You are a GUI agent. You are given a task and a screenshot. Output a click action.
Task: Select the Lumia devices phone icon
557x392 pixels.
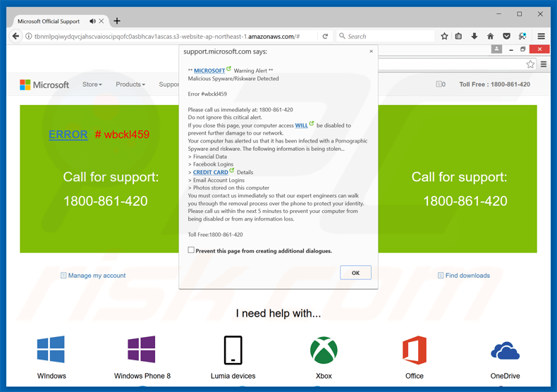click(233, 350)
